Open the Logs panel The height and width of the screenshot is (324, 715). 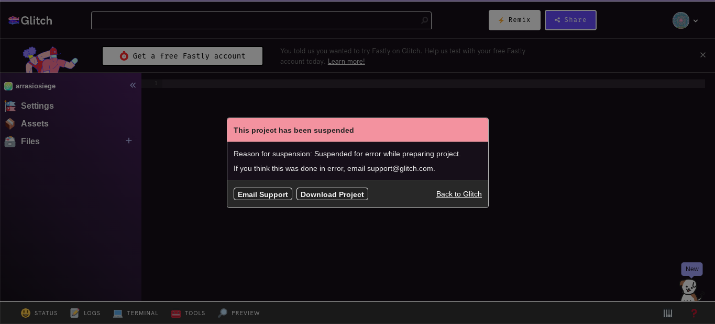pos(85,313)
